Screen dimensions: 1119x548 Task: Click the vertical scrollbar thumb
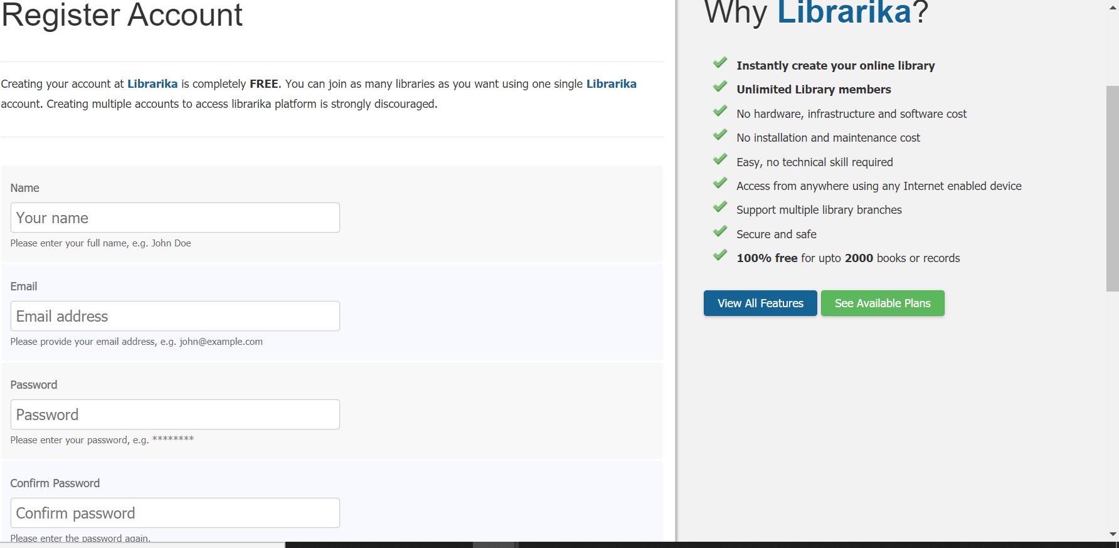[x=1113, y=188]
